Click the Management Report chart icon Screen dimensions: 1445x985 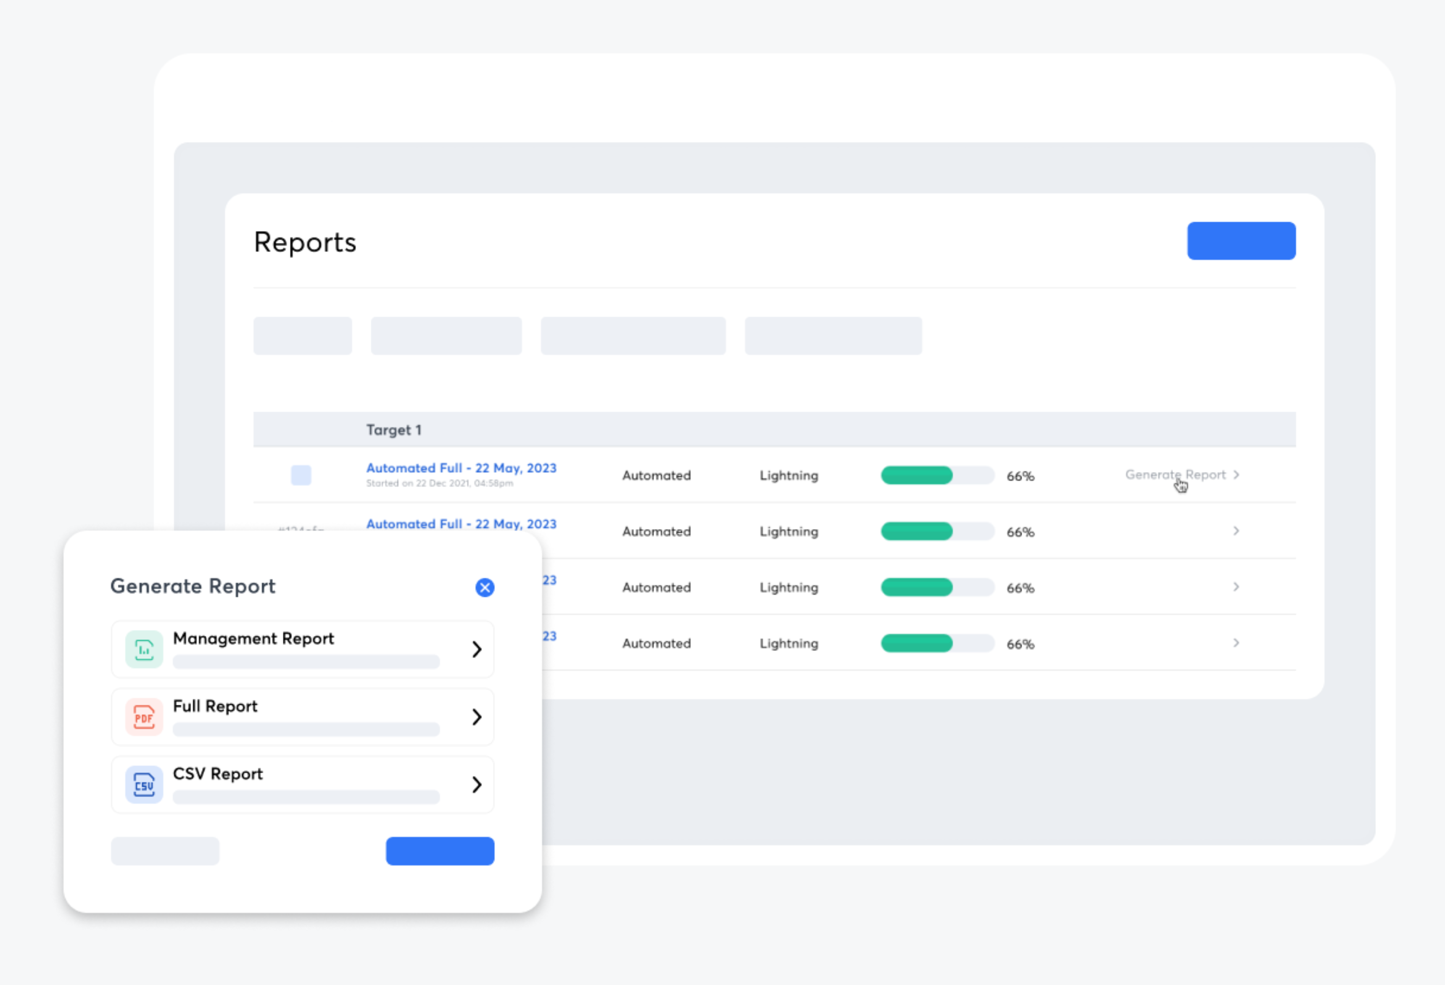[144, 649]
